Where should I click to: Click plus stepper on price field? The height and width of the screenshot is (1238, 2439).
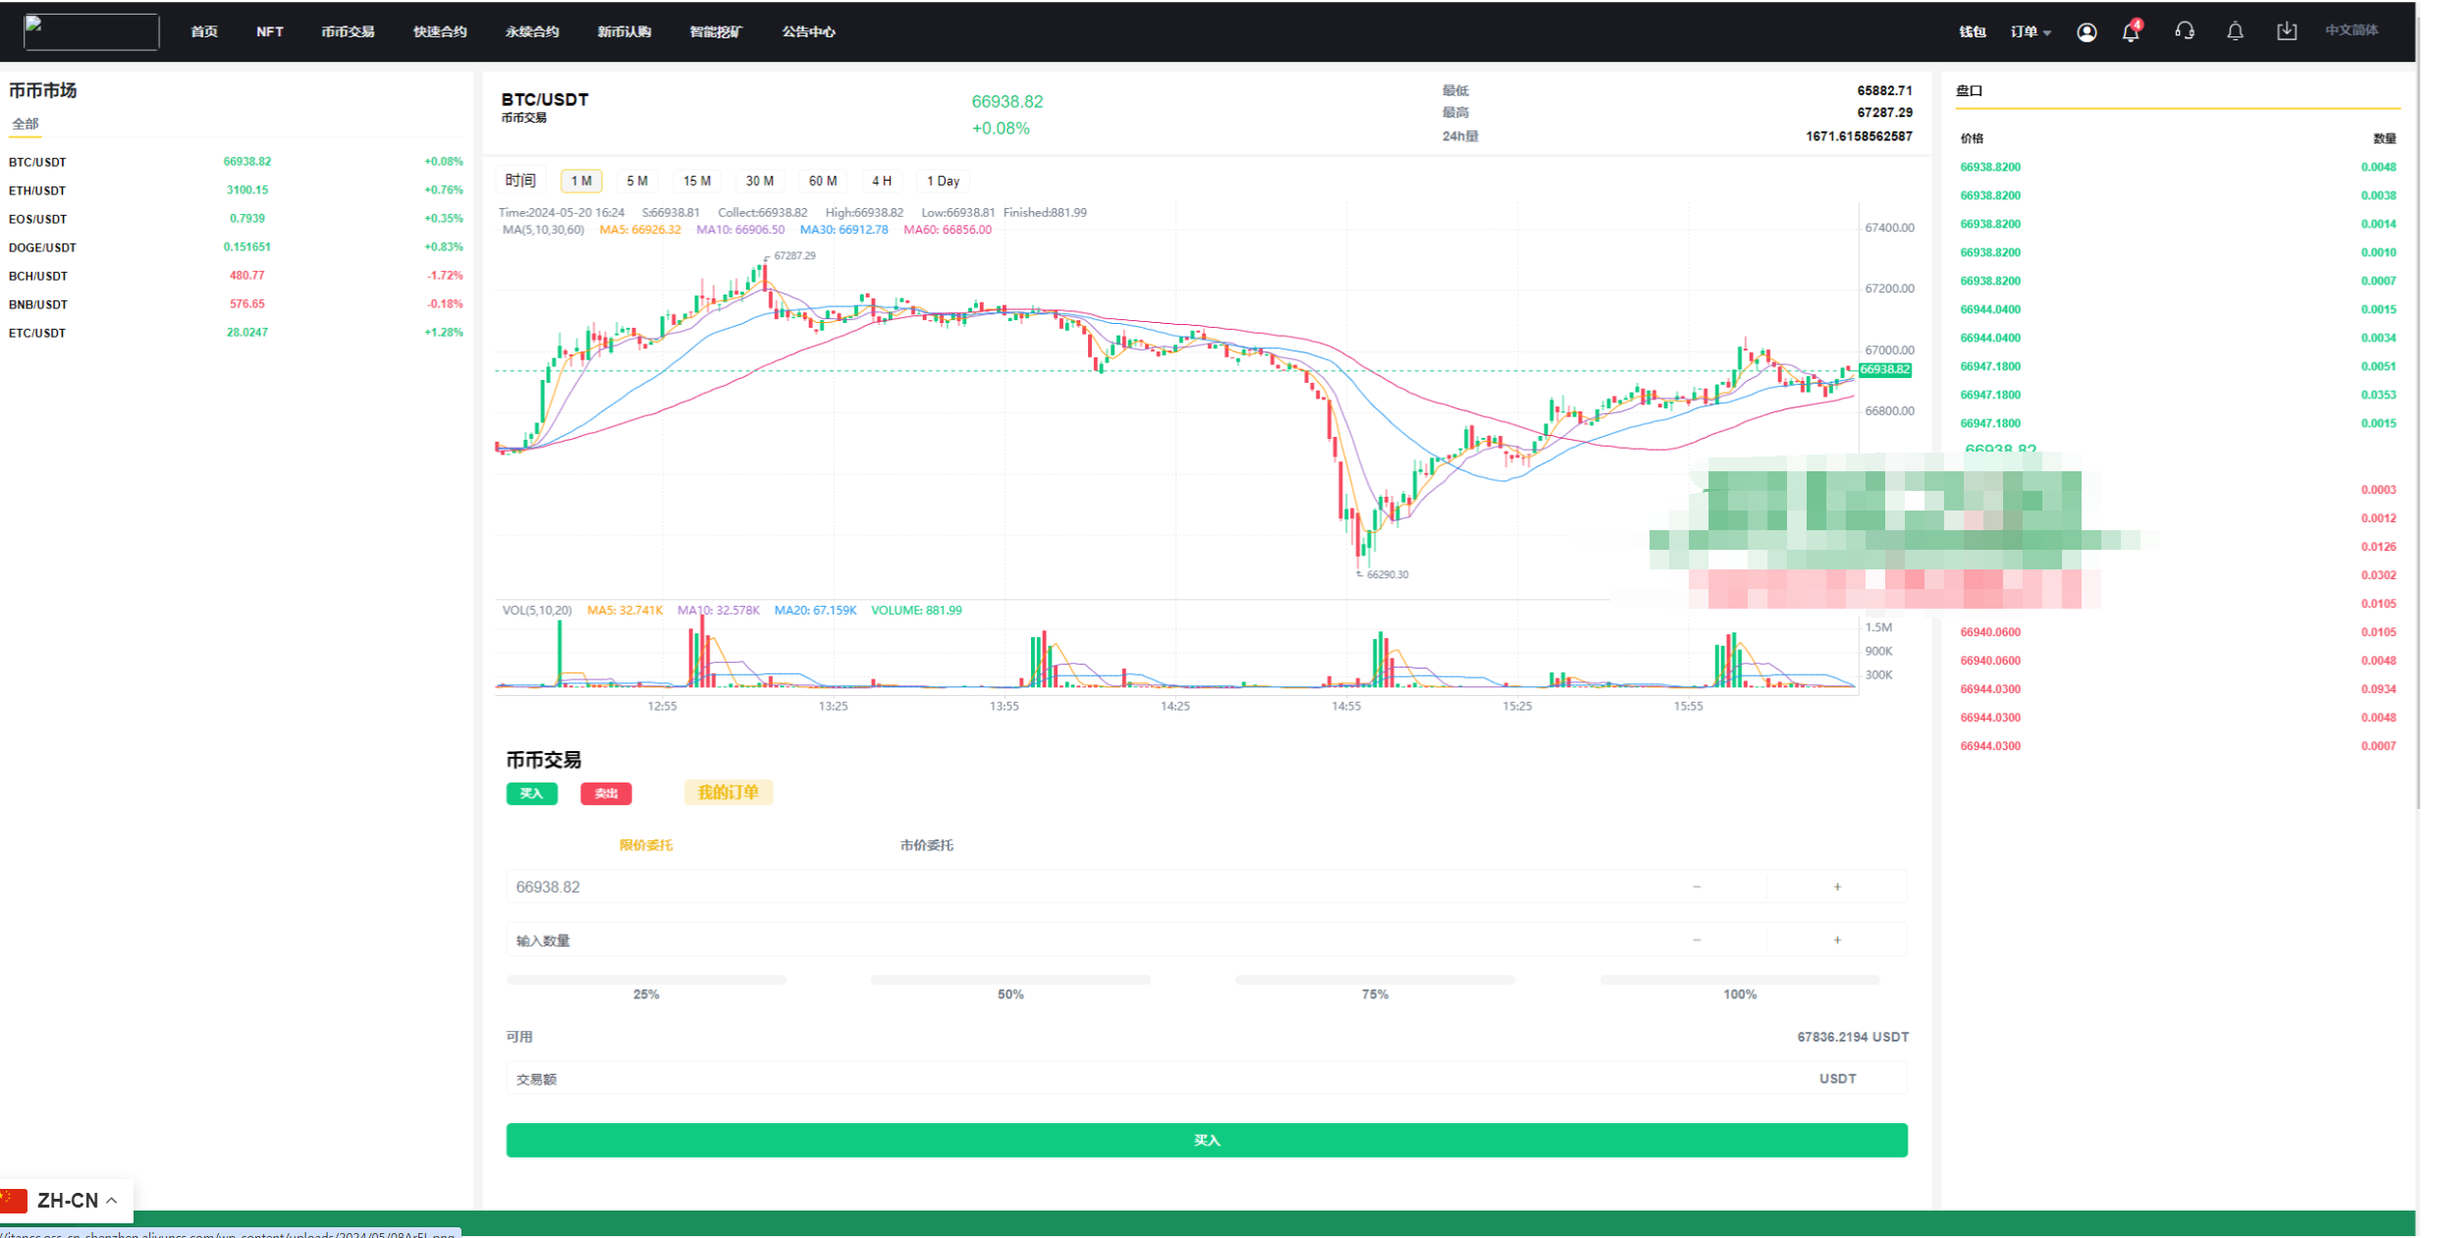pyautogui.click(x=1837, y=887)
